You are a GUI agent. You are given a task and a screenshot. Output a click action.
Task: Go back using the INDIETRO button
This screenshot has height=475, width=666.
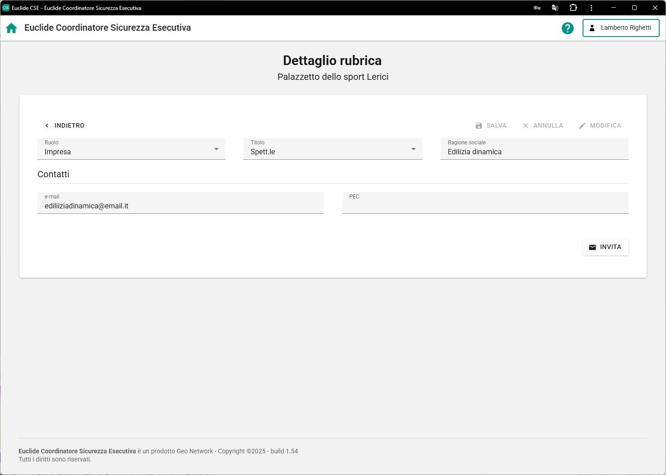(x=64, y=125)
